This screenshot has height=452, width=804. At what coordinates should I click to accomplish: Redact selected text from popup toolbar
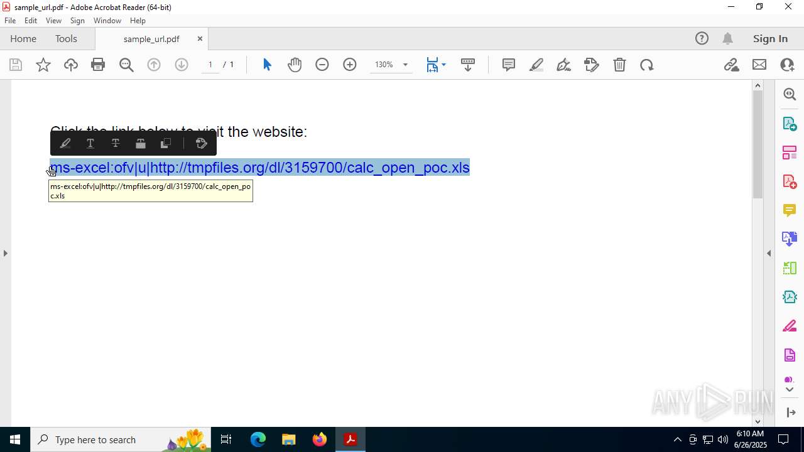click(141, 143)
